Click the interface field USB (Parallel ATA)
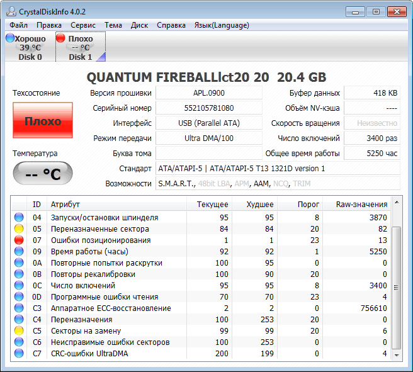This screenshot has width=413, height=372. point(209,123)
